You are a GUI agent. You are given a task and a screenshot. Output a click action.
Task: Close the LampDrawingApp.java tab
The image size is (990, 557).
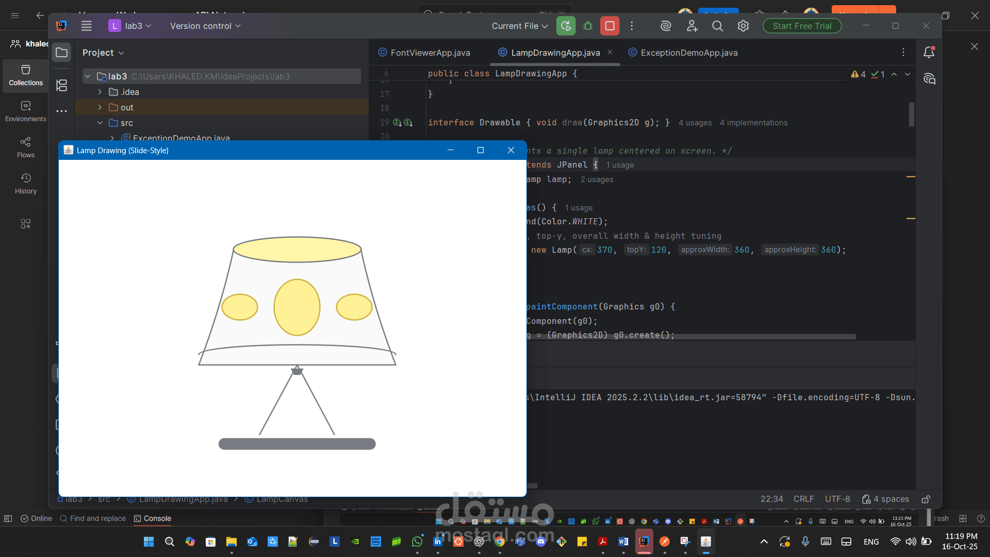tap(610, 52)
